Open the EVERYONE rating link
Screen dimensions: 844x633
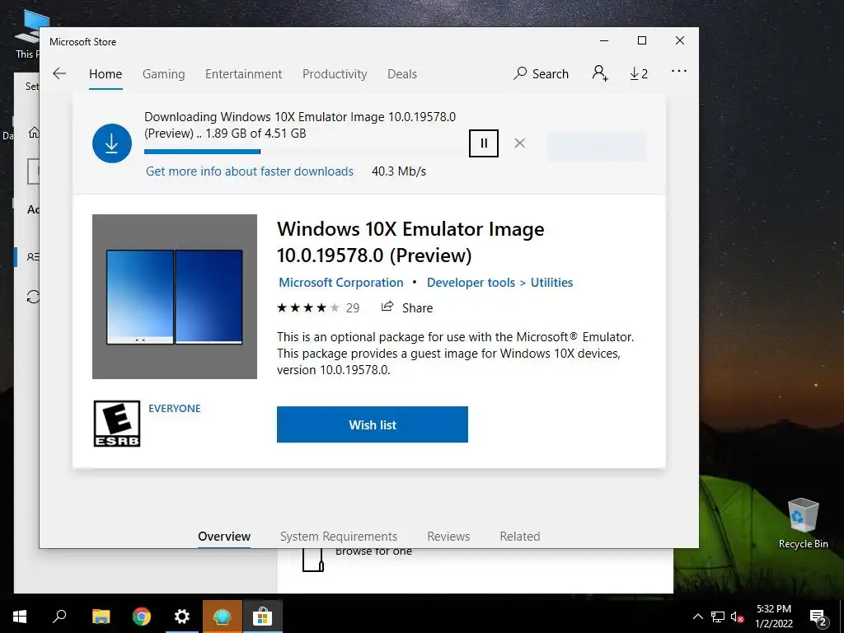coord(175,409)
